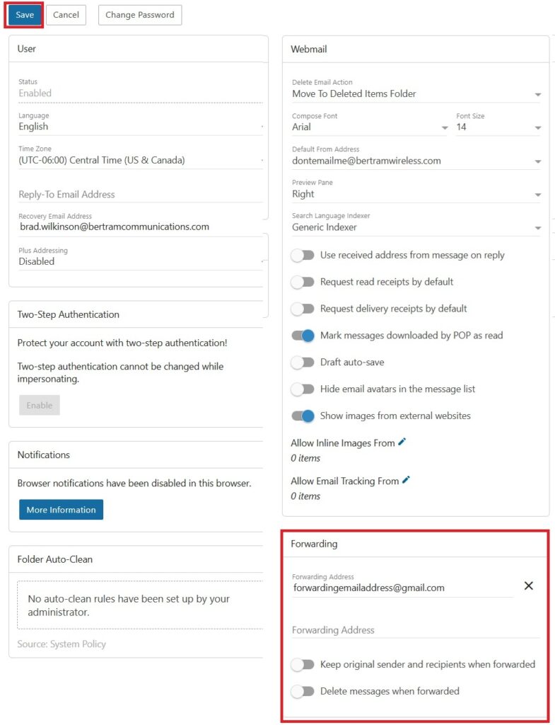Viewport: 555px width, 725px height.
Task: Toggle Hide email avatars in the message list
Action: [x=303, y=389]
